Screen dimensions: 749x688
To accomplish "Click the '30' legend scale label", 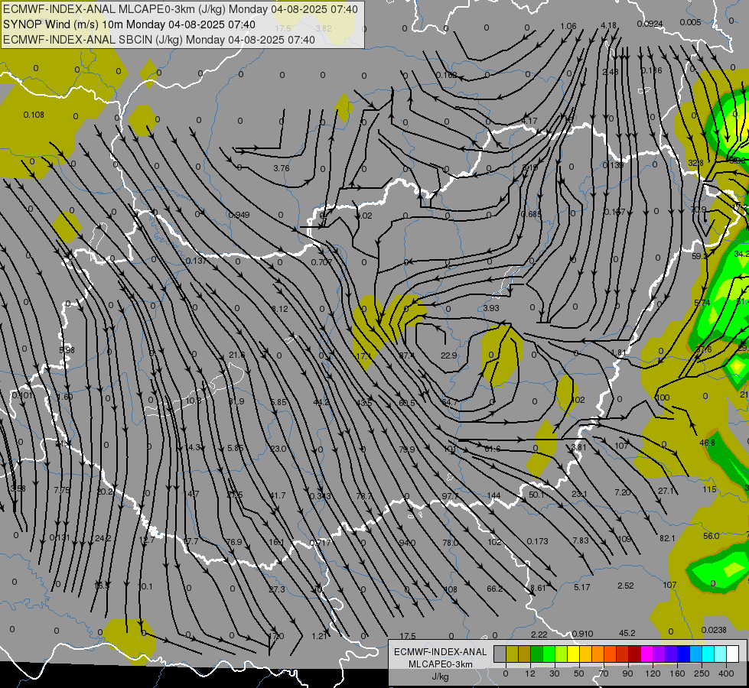I will tap(554, 673).
